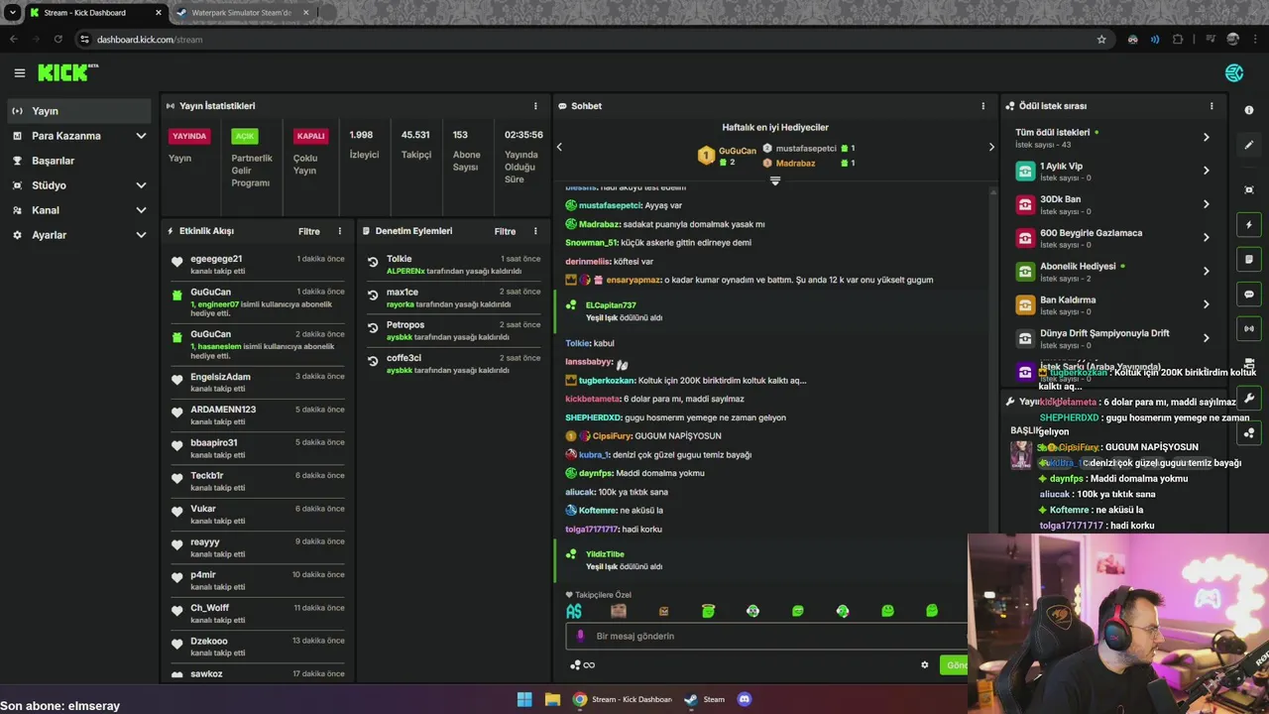Expand the Kanal sidebar section
Screen dimensions: 1269x714
[79, 210]
